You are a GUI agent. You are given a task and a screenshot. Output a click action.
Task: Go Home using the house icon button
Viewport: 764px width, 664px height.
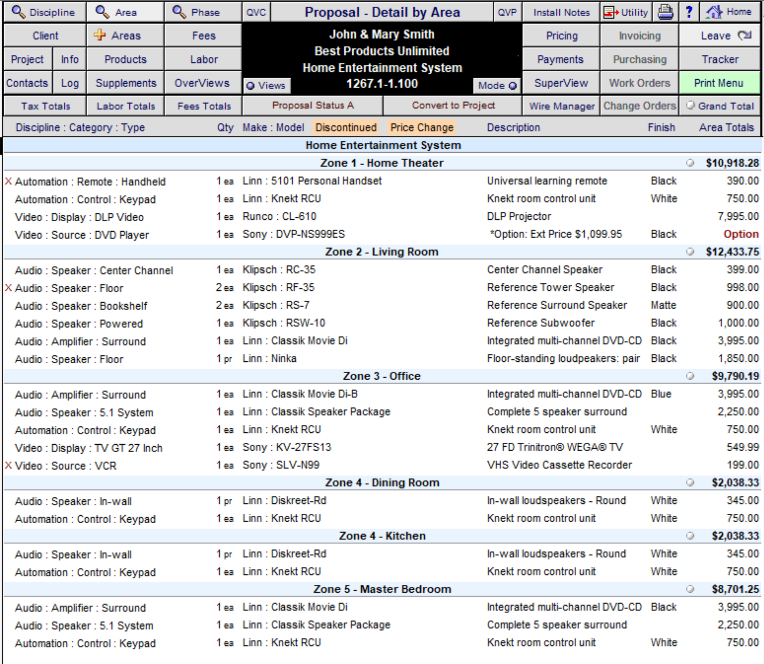click(x=730, y=12)
